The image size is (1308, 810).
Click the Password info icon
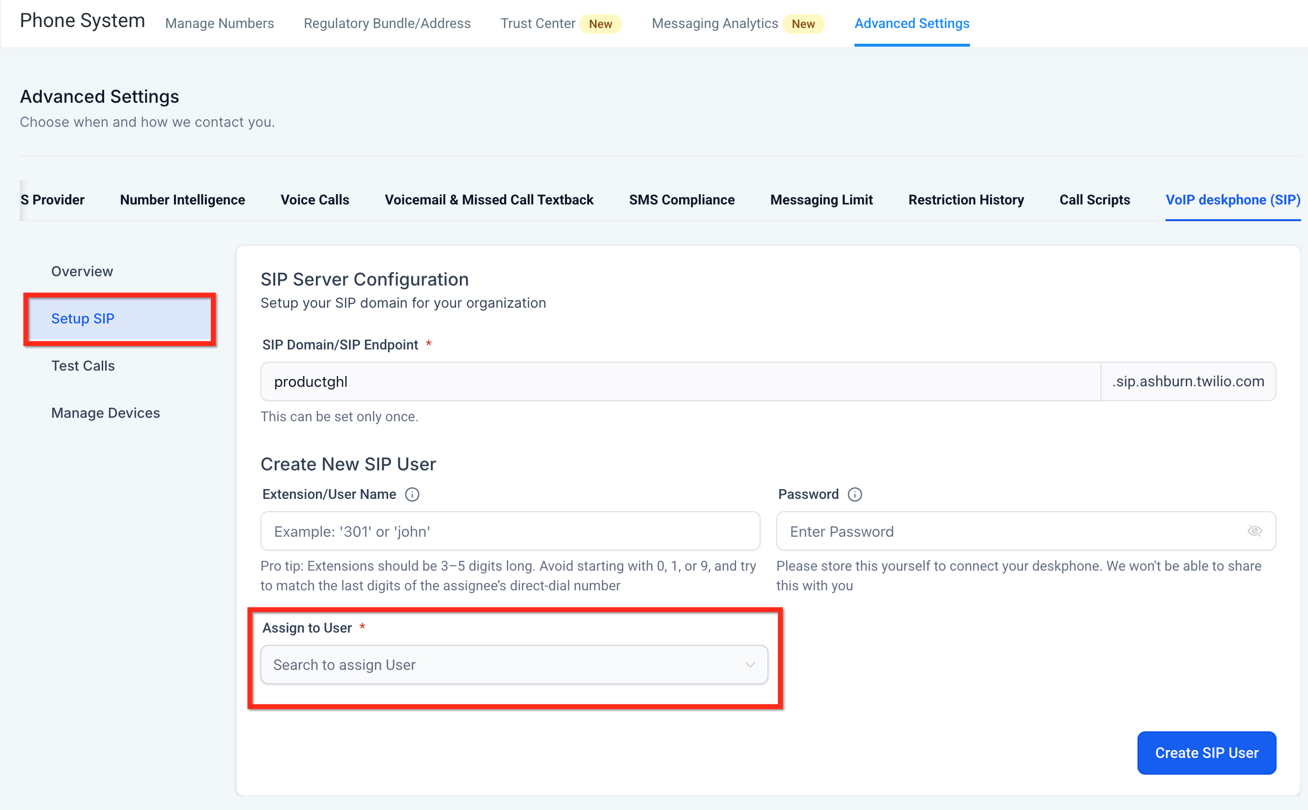(x=854, y=494)
